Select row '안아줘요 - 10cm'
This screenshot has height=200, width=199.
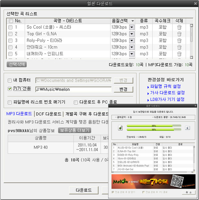[x=98, y=47]
